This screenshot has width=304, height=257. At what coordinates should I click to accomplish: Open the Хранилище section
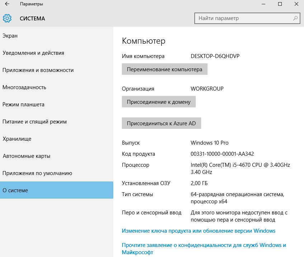17,139
